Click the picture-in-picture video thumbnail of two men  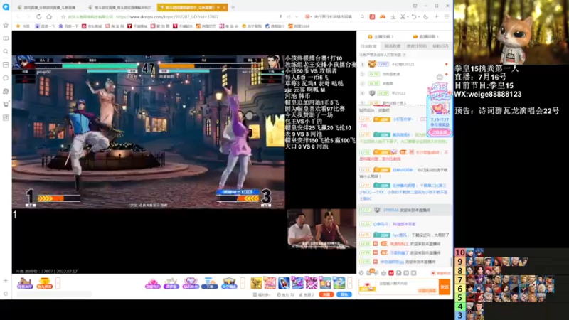click(321, 229)
